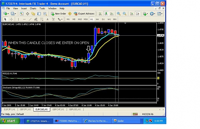Toggle chart Auto Scroll
The height and width of the screenshot is (129, 200).
132,14
